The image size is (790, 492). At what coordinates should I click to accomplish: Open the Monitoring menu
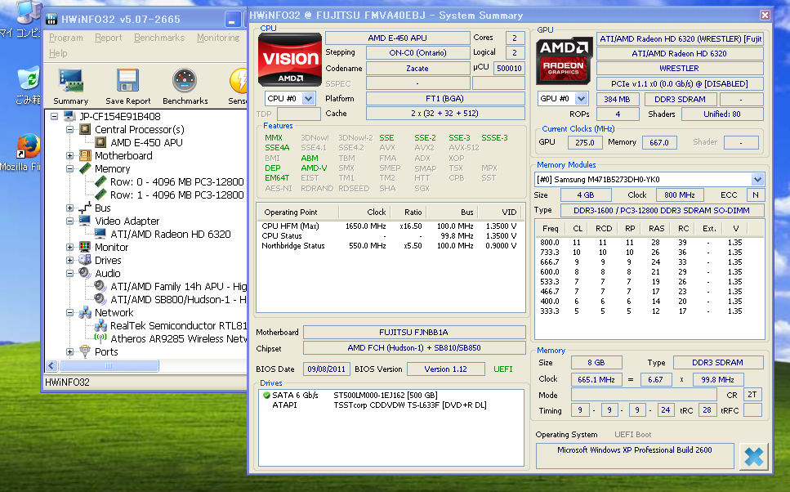point(218,38)
